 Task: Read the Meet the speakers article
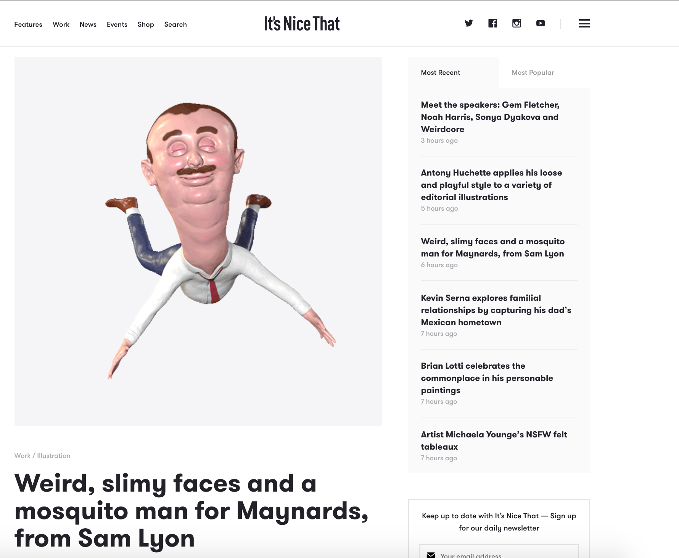click(x=490, y=117)
